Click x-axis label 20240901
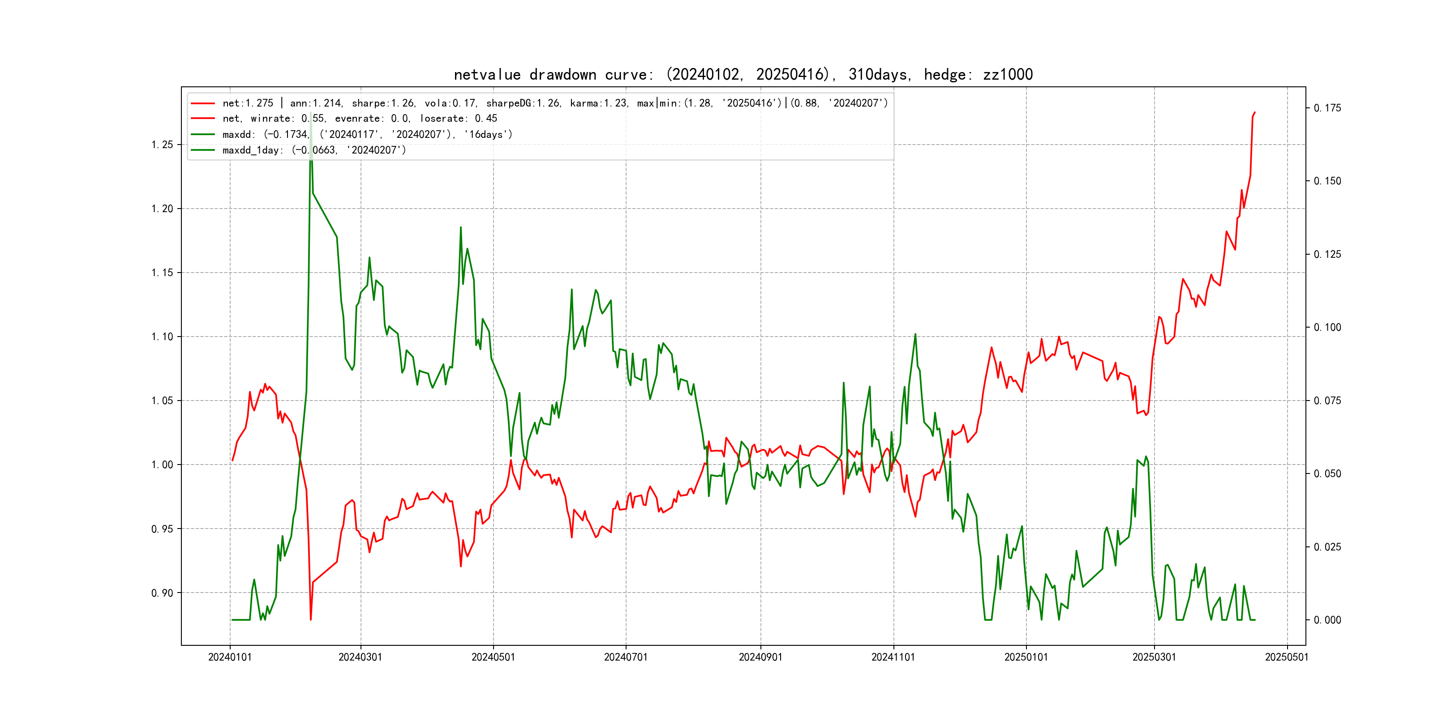This screenshot has height=725, width=1451. [760, 657]
